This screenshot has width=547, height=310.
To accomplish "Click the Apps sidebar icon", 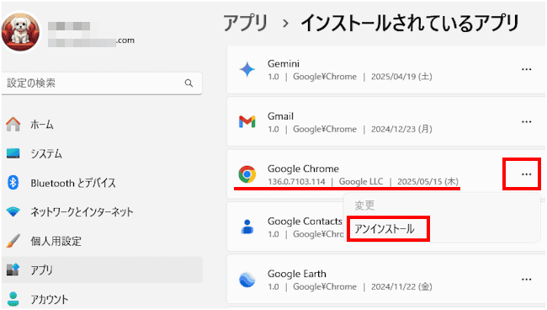I will click(x=13, y=270).
